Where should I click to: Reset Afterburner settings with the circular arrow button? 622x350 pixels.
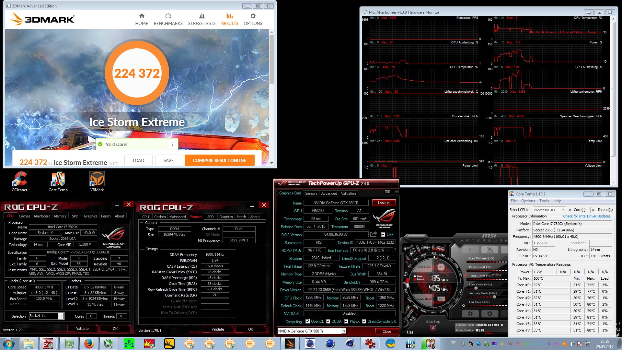[490, 313]
